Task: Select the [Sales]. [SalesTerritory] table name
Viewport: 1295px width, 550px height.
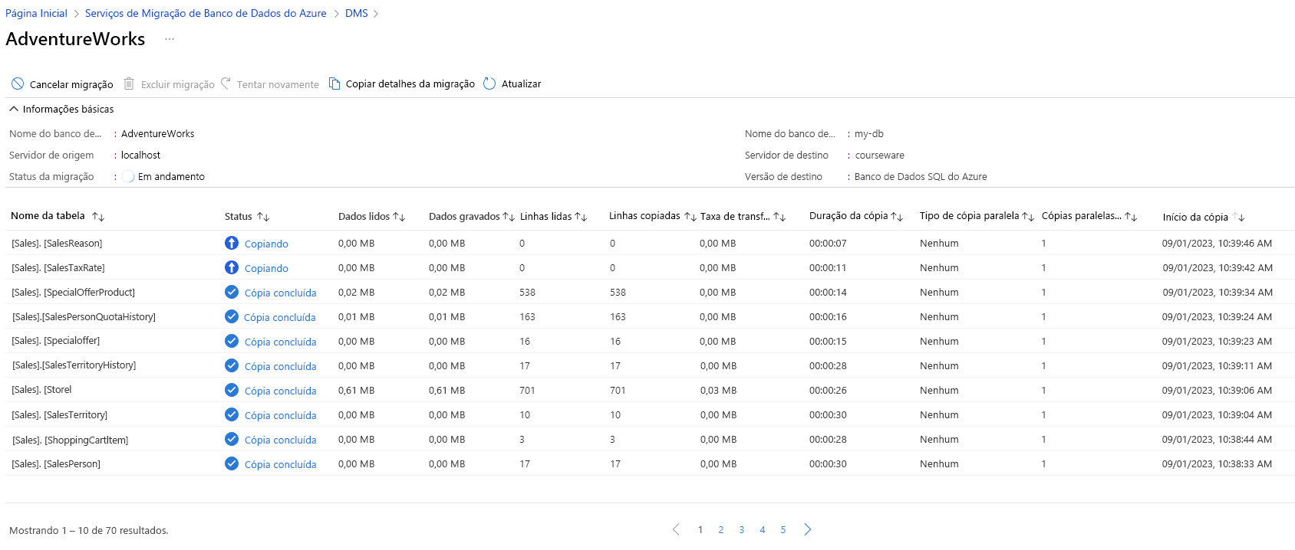Action: pyautogui.click(x=60, y=414)
